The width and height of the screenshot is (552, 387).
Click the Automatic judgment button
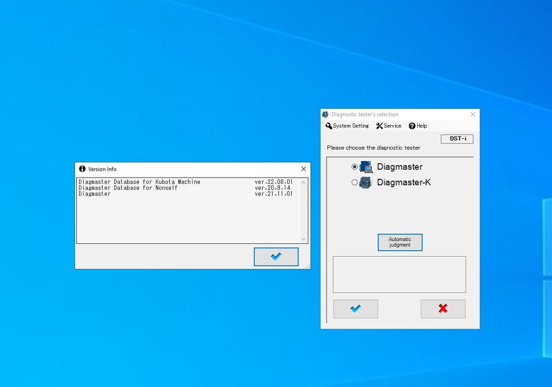400,242
